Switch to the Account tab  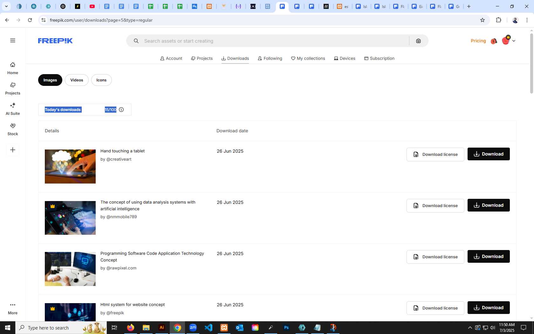point(171,59)
